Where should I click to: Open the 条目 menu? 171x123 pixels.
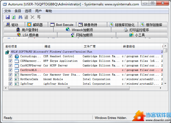point(18,11)
